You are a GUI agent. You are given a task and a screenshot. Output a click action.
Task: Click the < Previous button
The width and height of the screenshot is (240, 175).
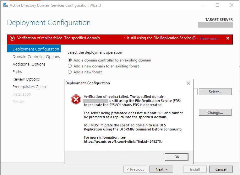[135, 169]
